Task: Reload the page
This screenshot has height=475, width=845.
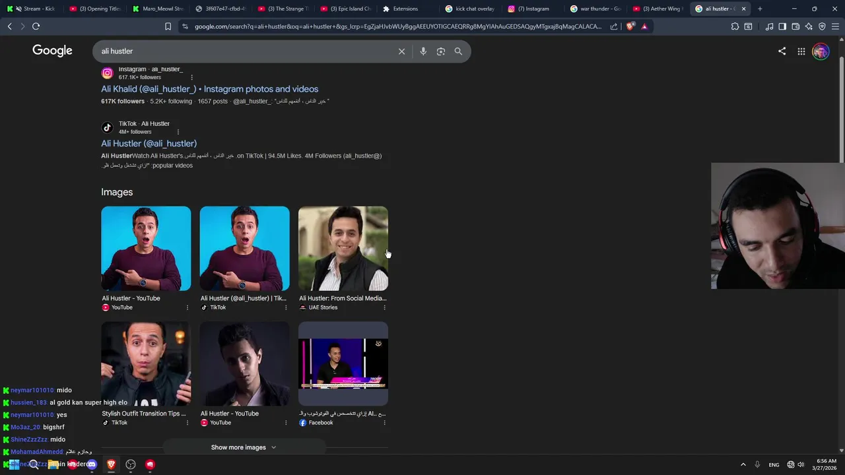Action: 36,26
